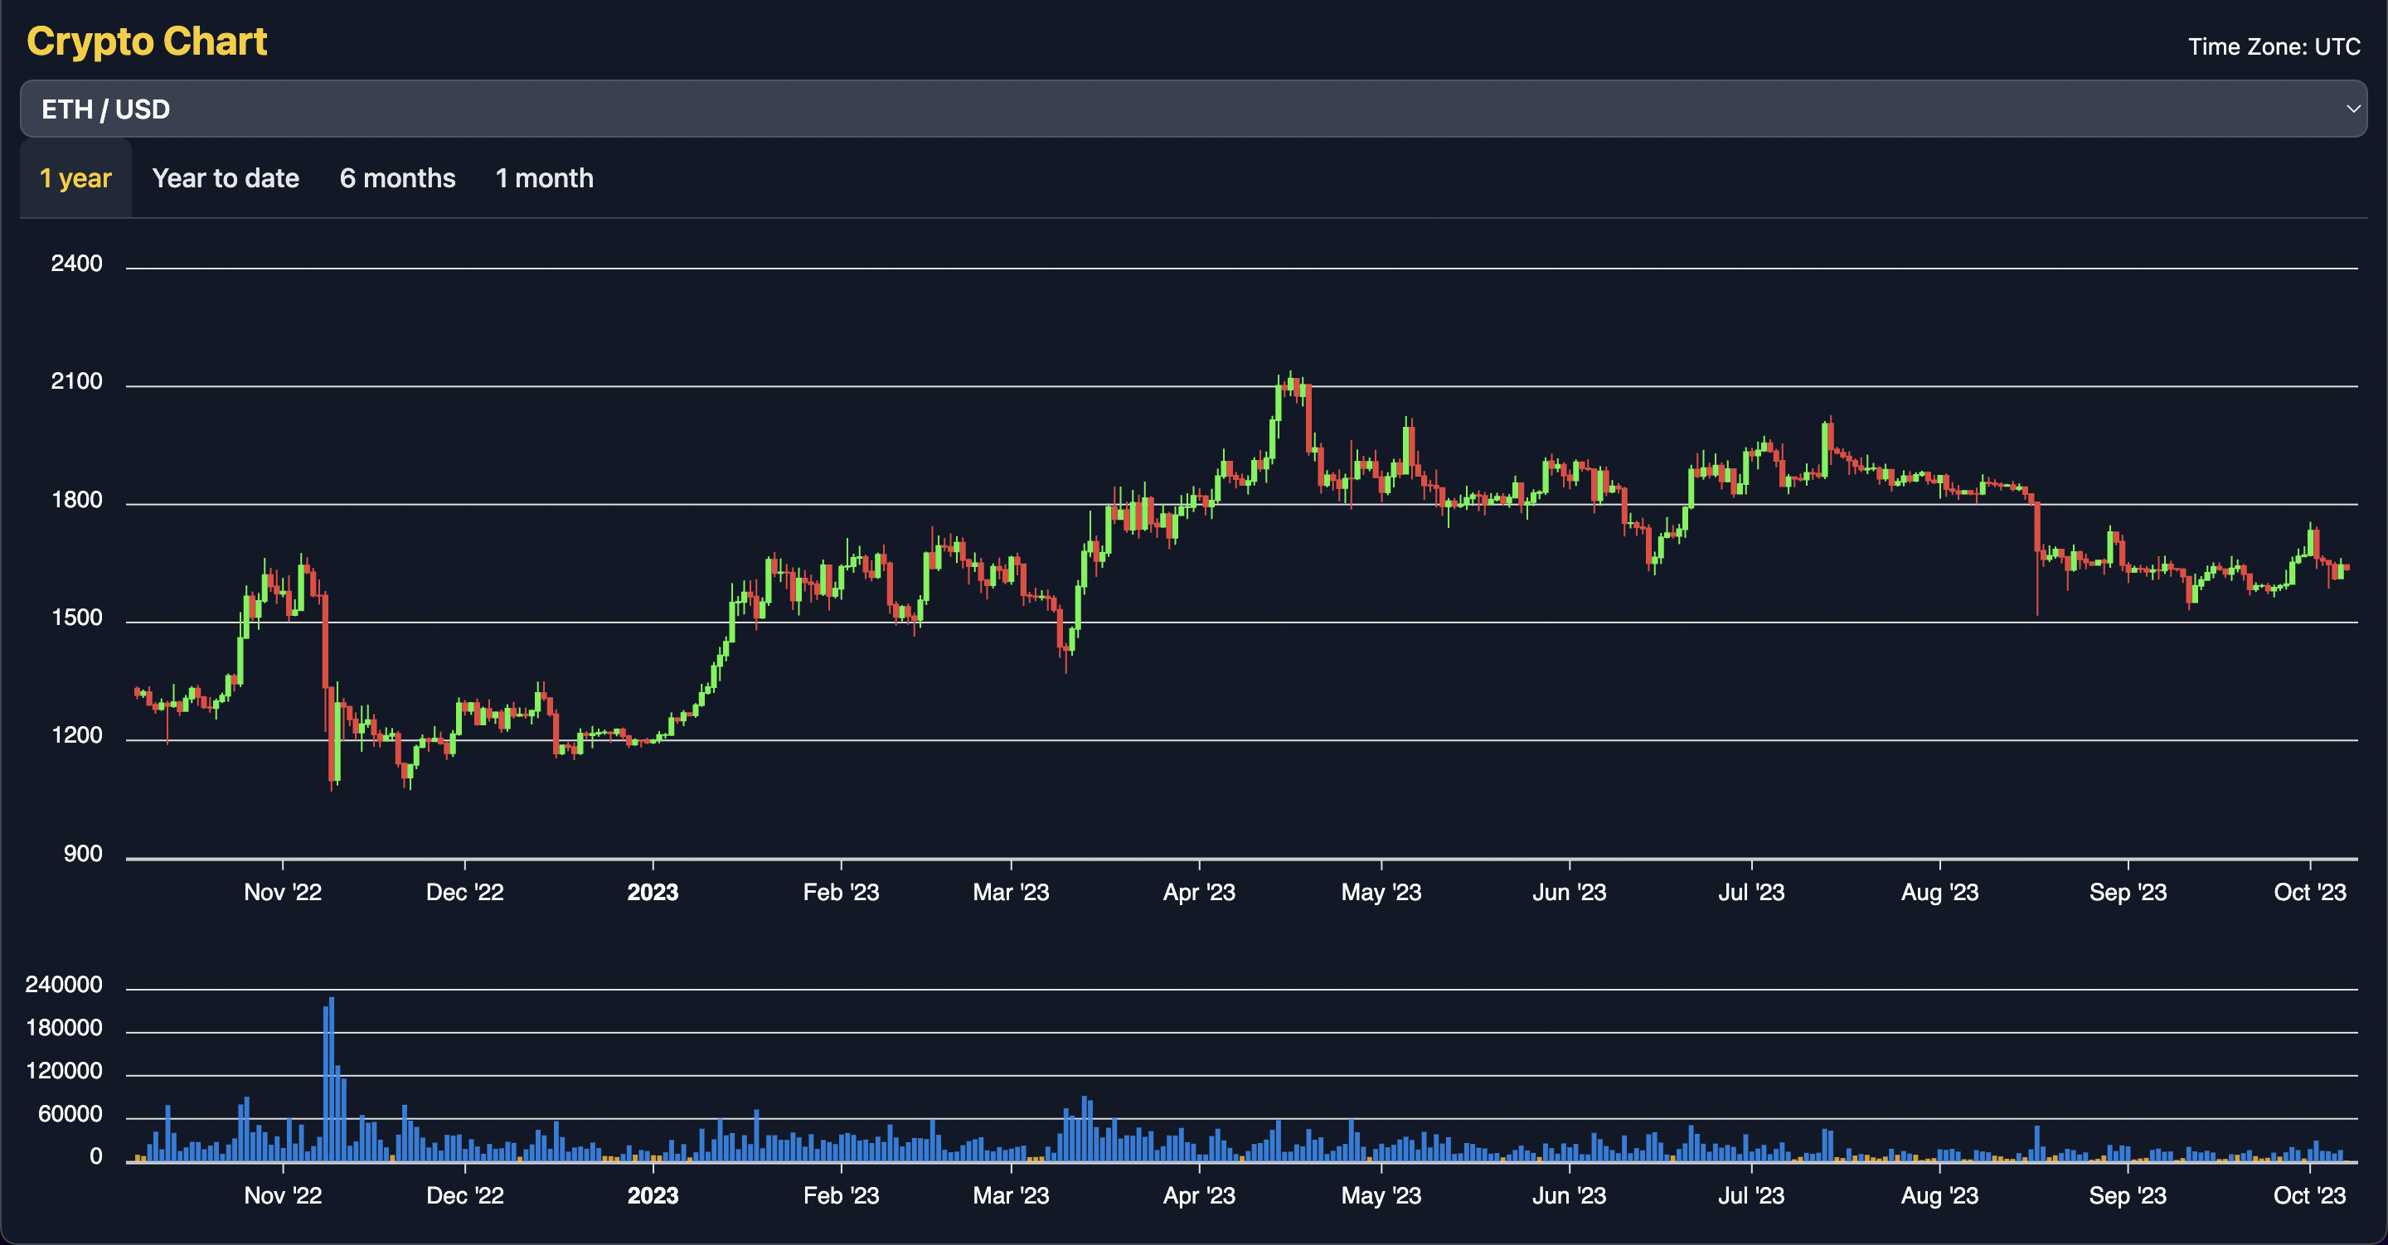Click the April '23 price peak candle
Viewport: 2388px width, 1245px height.
click(x=1290, y=384)
